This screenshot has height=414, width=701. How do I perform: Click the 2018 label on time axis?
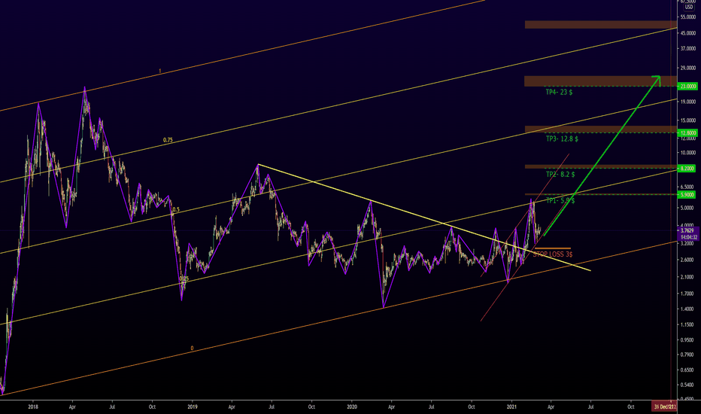click(x=32, y=406)
